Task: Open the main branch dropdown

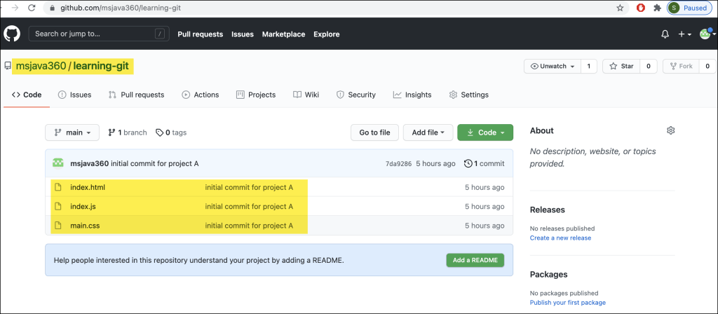Action: (x=72, y=132)
